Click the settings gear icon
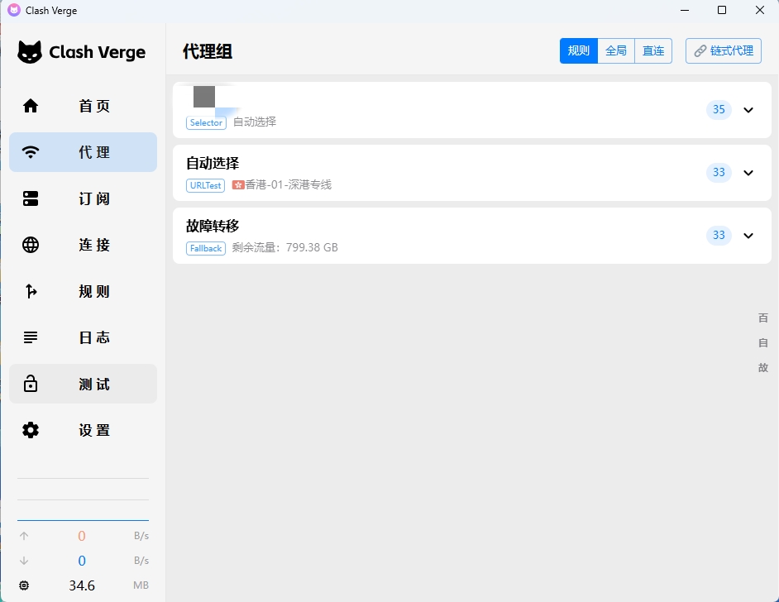Screen dimensions: 779x602 click(31, 430)
